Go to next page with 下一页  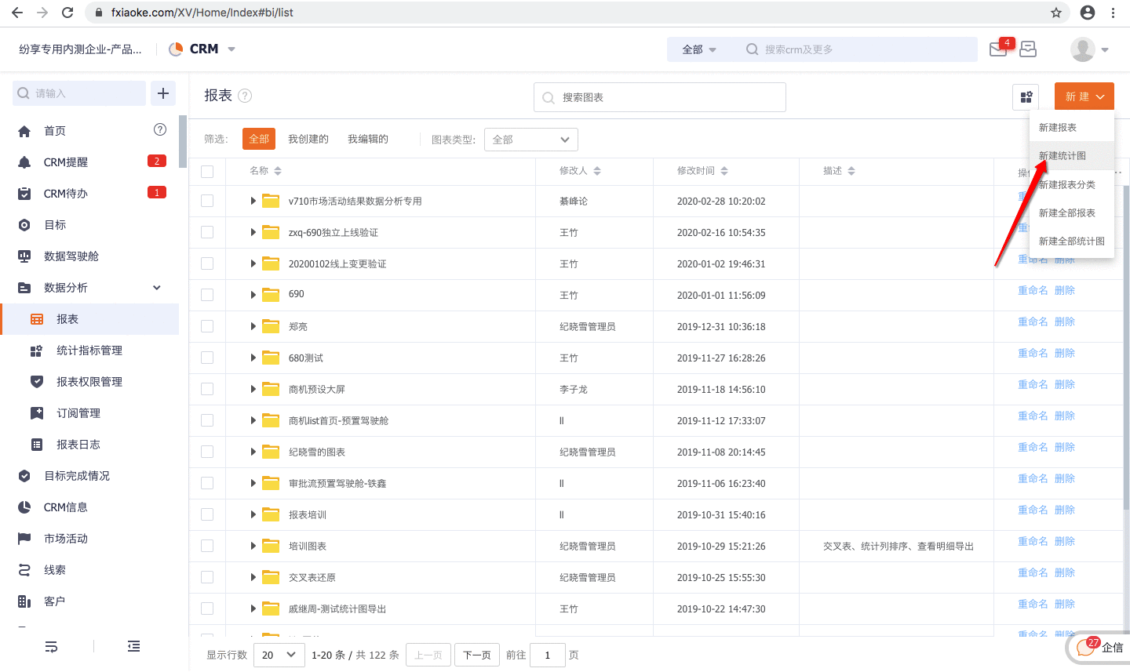(x=477, y=655)
